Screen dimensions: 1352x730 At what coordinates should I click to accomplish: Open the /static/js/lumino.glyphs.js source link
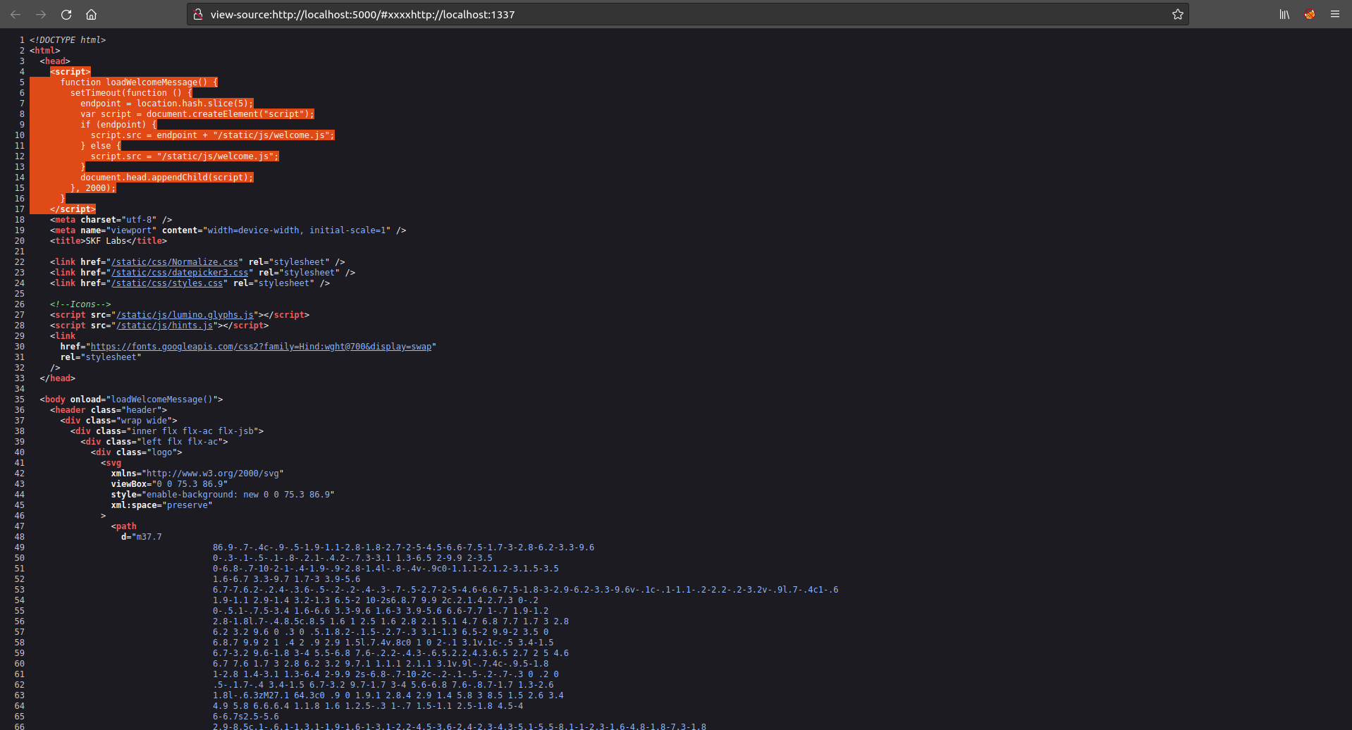[185, 315]
